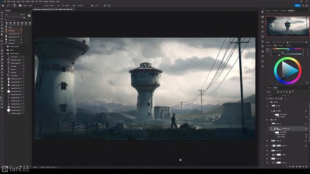Toggle lock image pixels brush icon
Viewport: 310px width, 174px height.
[273, 99]
